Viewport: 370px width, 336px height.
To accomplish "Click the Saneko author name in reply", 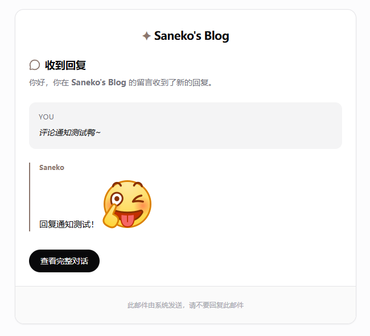I will click(52, 168).
